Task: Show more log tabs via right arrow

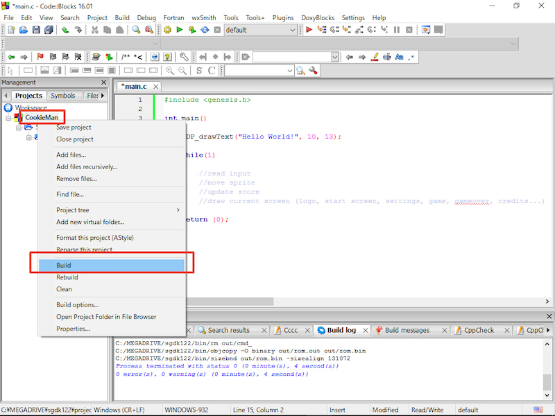Action: (548, 330)
